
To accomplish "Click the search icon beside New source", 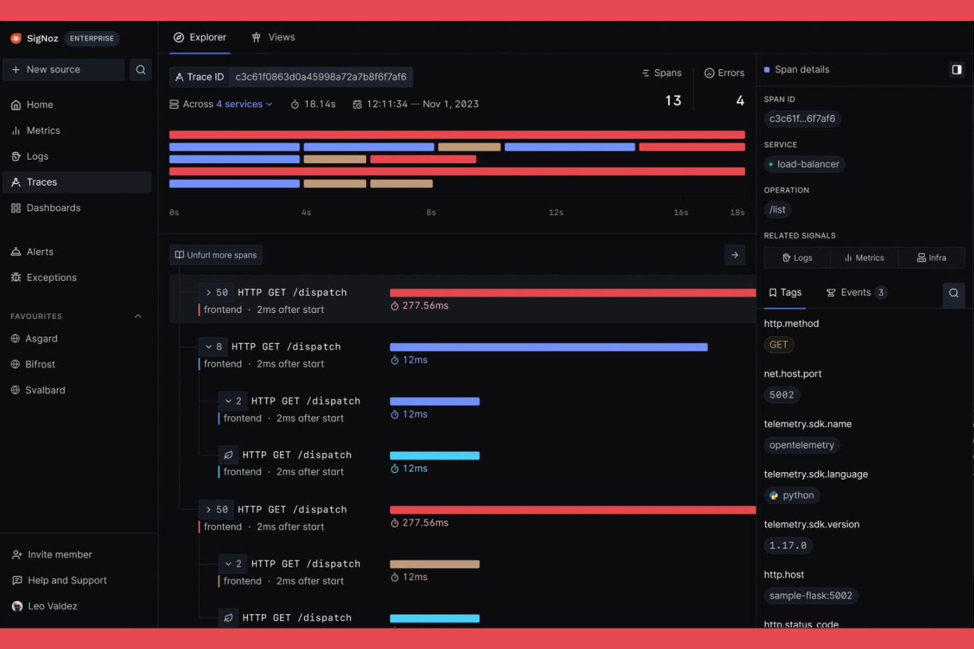I will click(x=140, y=69).
